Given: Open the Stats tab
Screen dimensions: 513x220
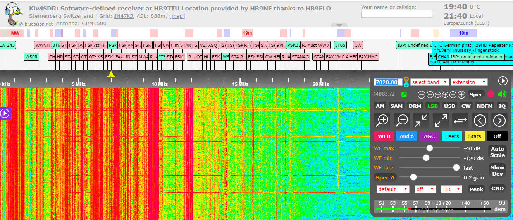Looking at the screenshot, I should tap(474, 136).
